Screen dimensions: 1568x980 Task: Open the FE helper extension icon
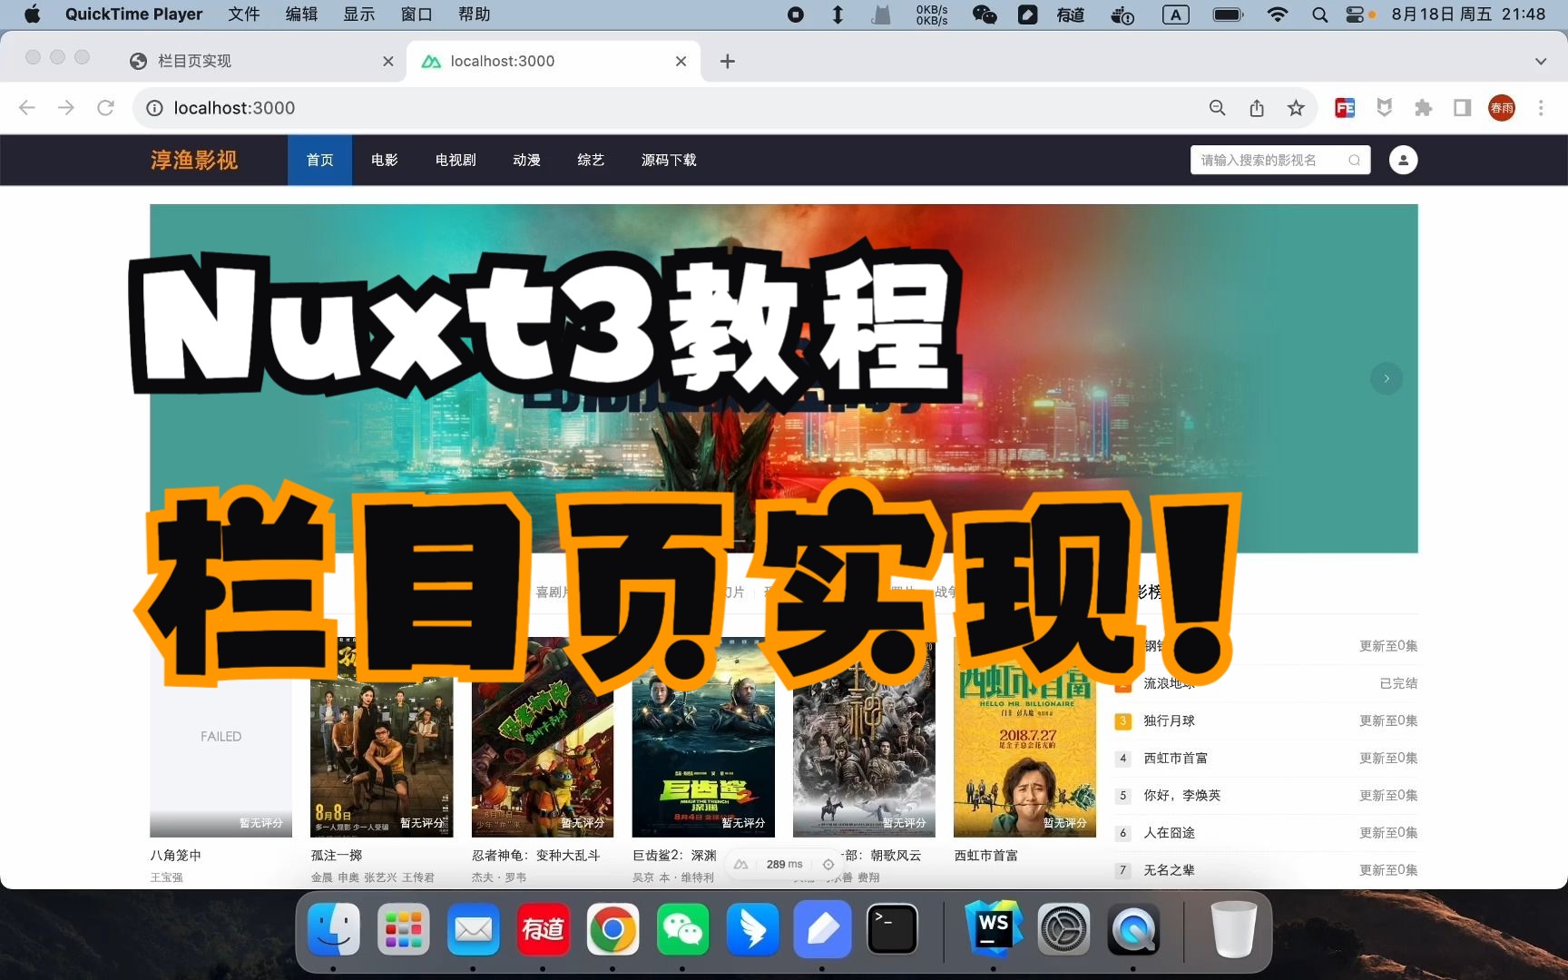click(1345, 108)
